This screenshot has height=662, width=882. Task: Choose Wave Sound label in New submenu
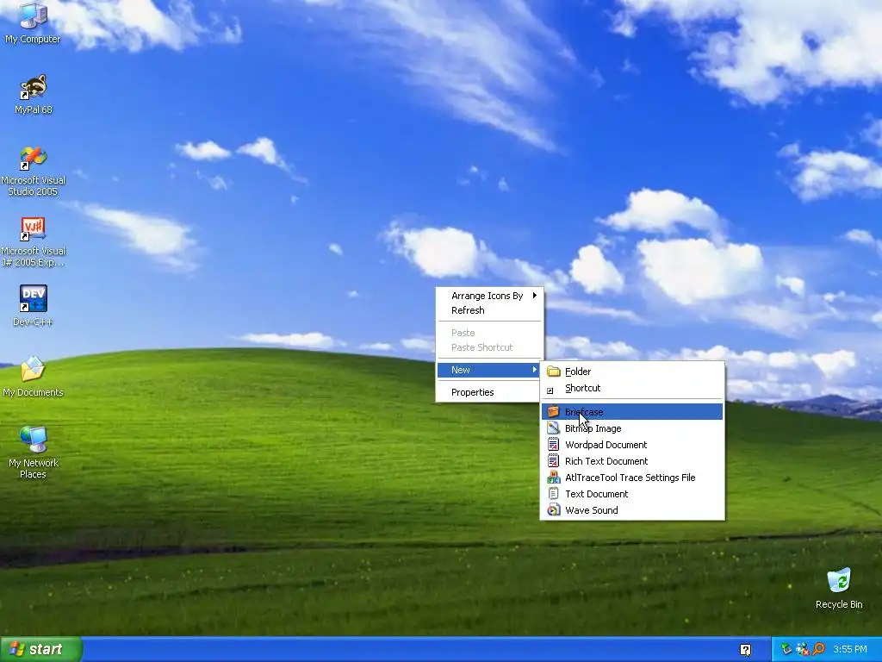[591, 510]
